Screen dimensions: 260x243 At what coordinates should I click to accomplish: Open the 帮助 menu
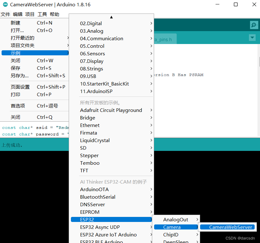tap(55, 14)
